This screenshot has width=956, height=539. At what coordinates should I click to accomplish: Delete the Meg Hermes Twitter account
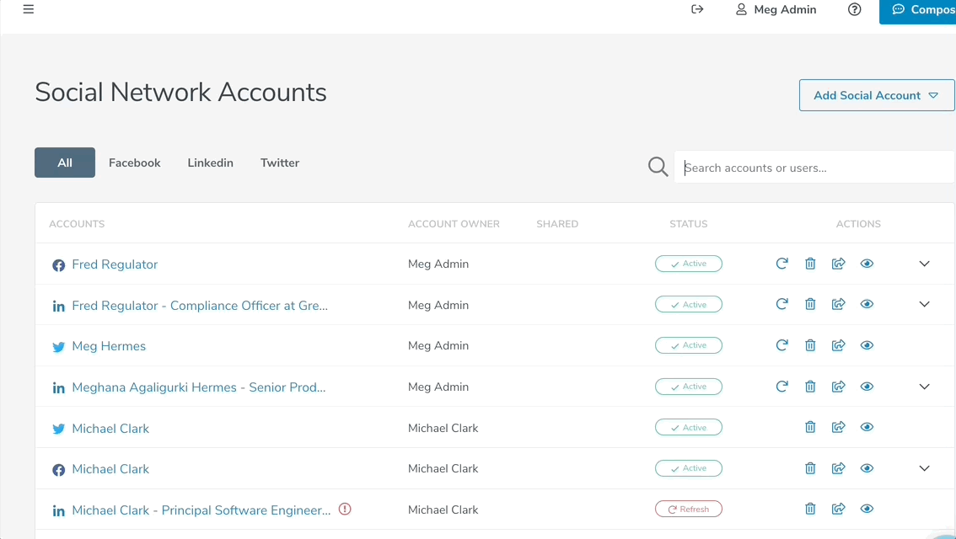(810, 345)
